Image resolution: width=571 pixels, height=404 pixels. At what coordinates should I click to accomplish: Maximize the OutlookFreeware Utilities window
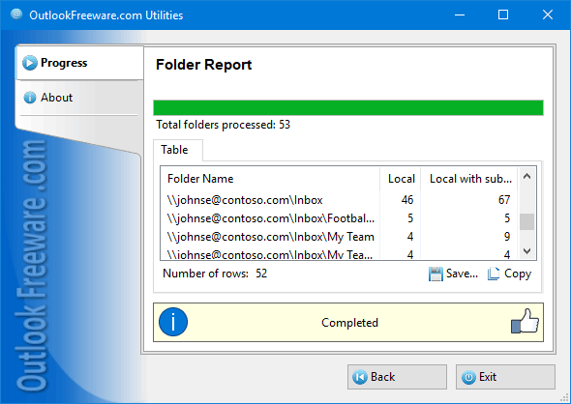tap(503, 14)
